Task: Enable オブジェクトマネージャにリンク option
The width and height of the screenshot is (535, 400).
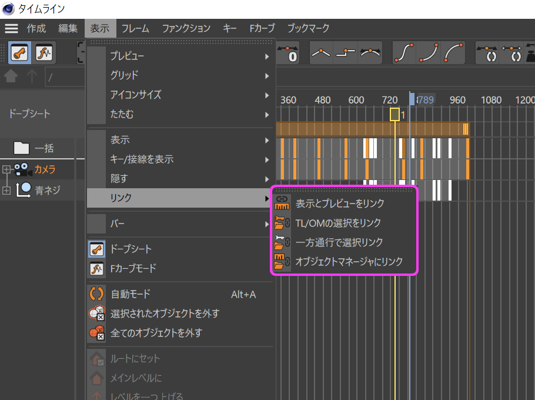Action: point(349,262)
